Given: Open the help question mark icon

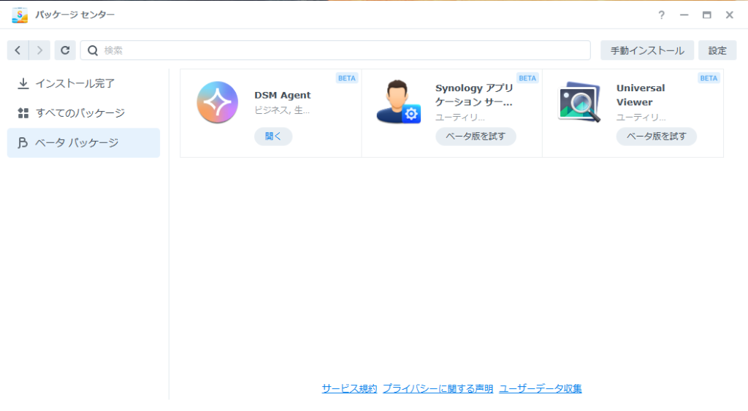Looking at the screenshot, I should click(661, 15).
